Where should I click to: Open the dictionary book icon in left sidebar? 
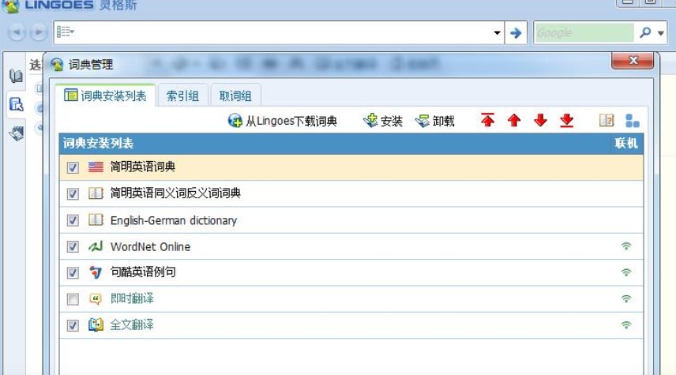pos(16,77)
